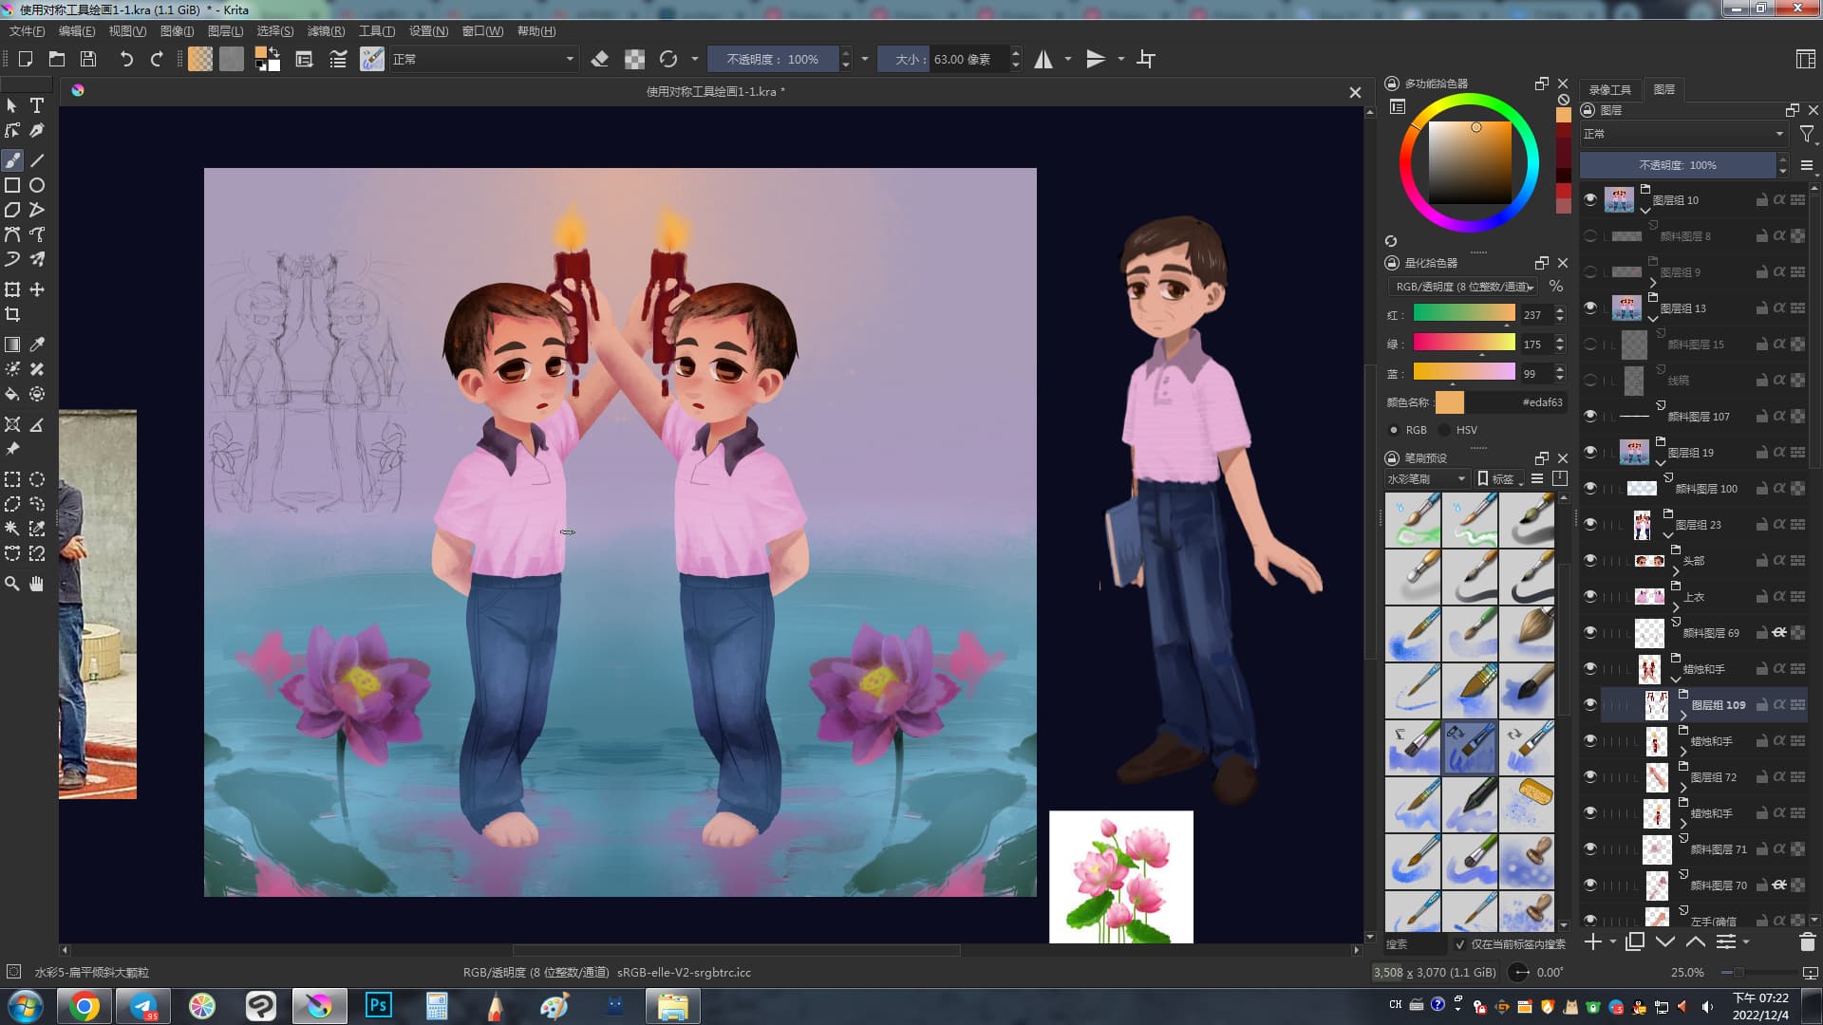Toggle eraser mode in top toolbar
The height and width of the screenshot is (1025, 1823).
[599, 59]
